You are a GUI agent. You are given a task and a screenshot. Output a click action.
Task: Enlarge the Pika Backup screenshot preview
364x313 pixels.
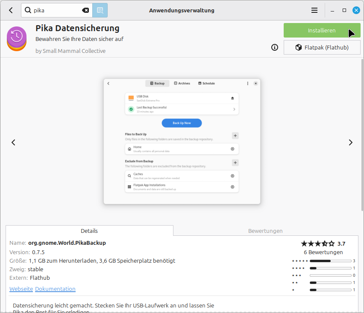click(x=182, y=142)
